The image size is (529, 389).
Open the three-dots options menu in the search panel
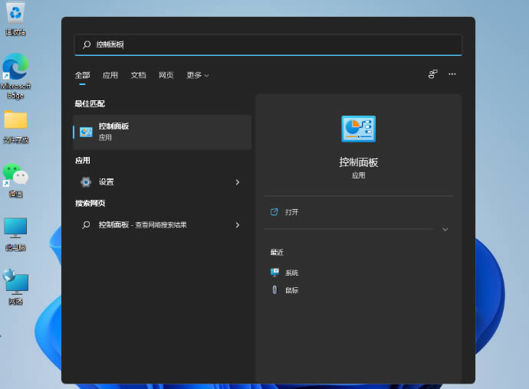click(452, 74)
